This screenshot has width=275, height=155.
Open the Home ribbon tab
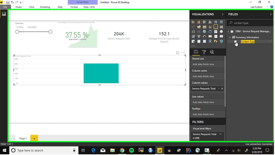(19, 7)
